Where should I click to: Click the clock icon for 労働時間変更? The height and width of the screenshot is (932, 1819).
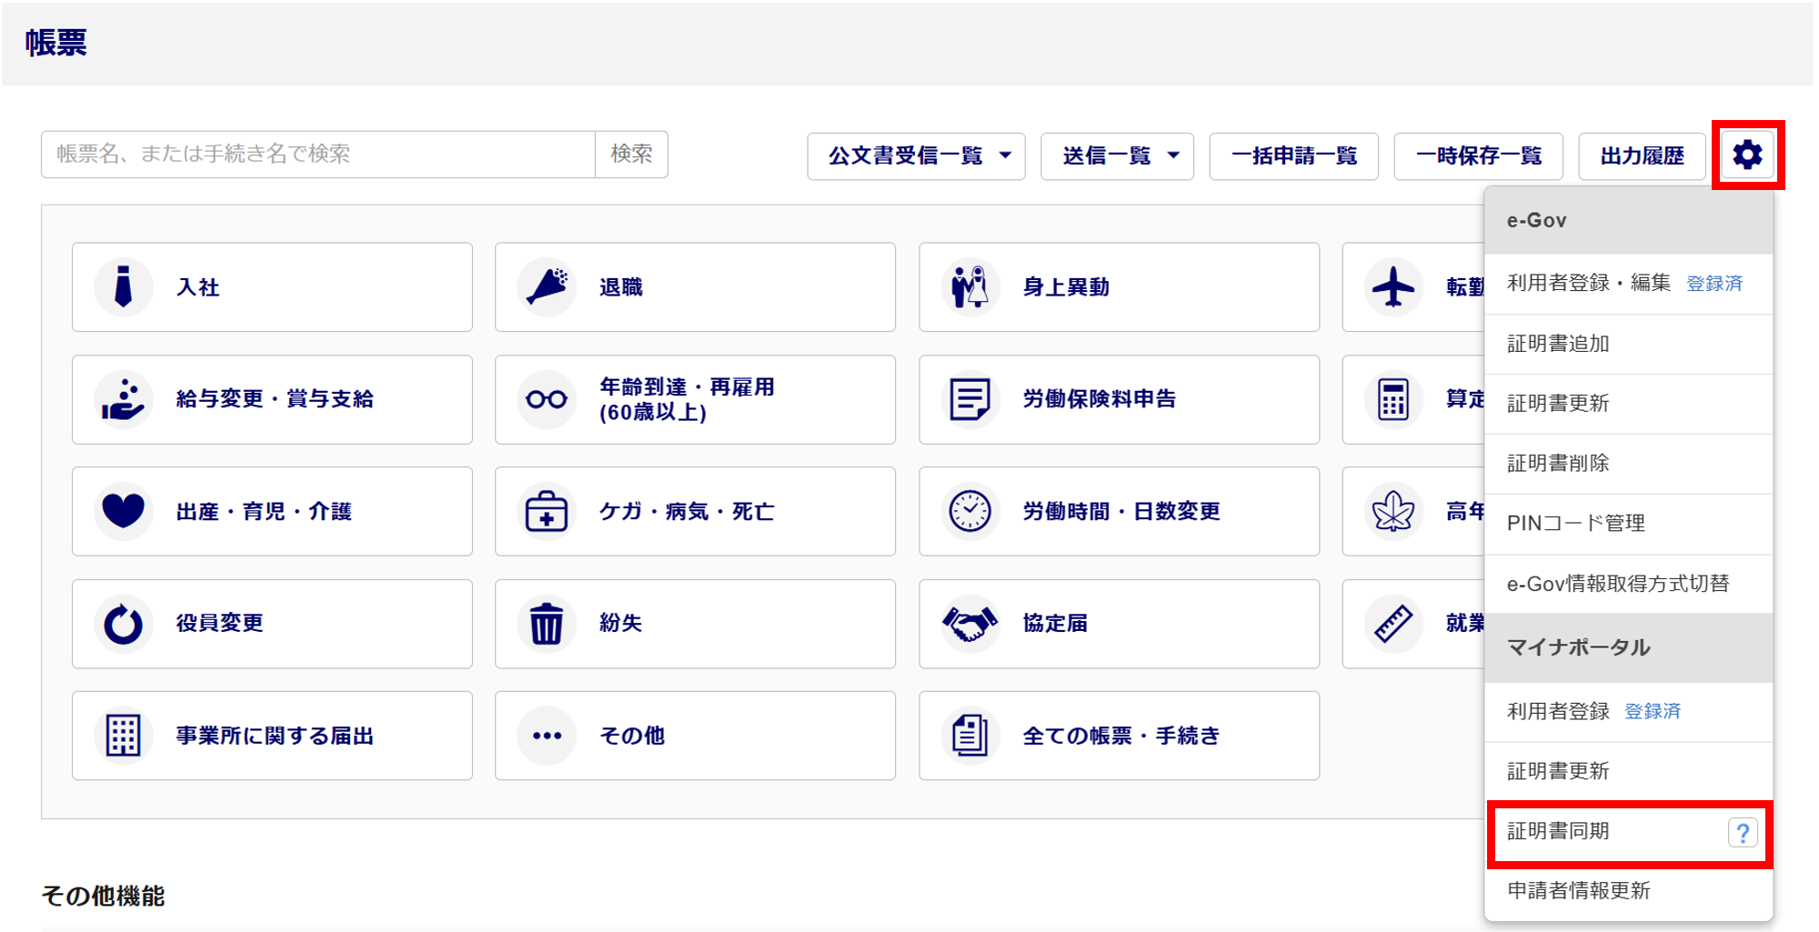[x=970, y=511]
